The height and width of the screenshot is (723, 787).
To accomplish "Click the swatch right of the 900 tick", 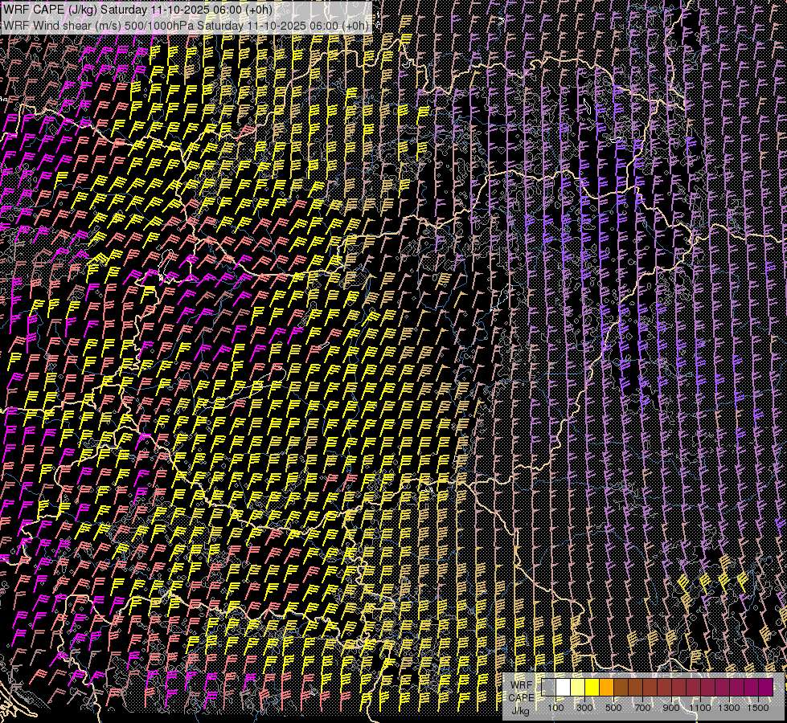I will coord(678,688).
